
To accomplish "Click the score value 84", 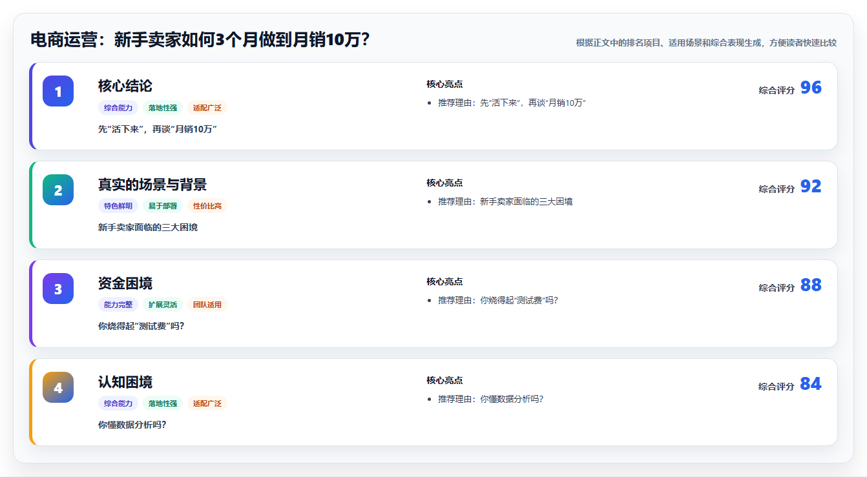I will pos(811,384).
